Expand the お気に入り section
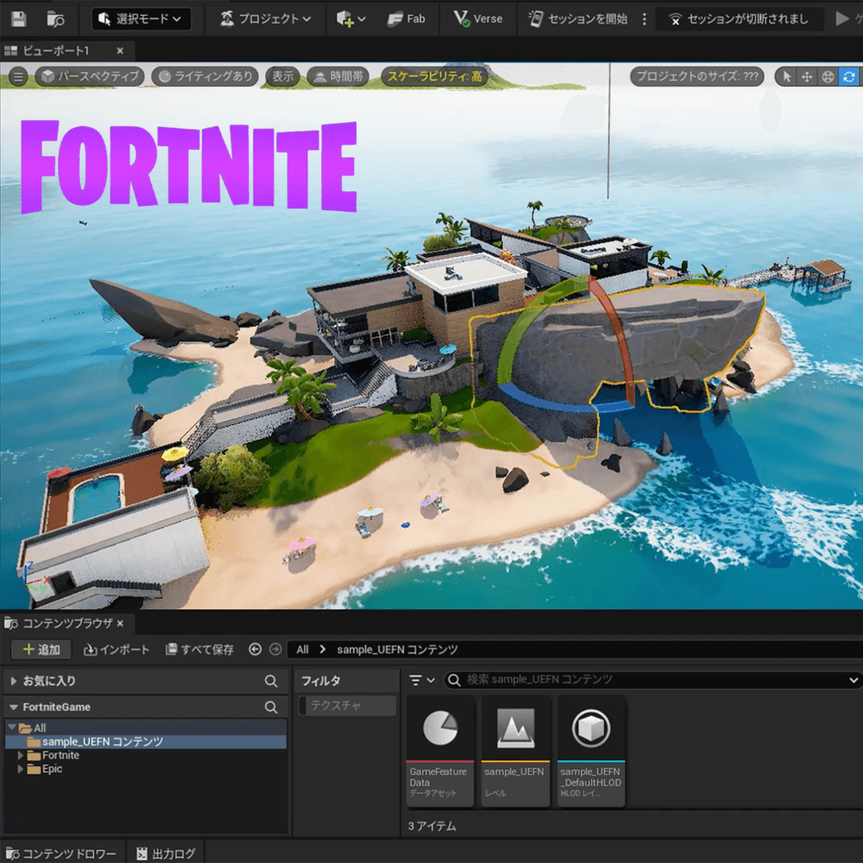This screenshot has width=863, height=863. click(x=14, y=681)
